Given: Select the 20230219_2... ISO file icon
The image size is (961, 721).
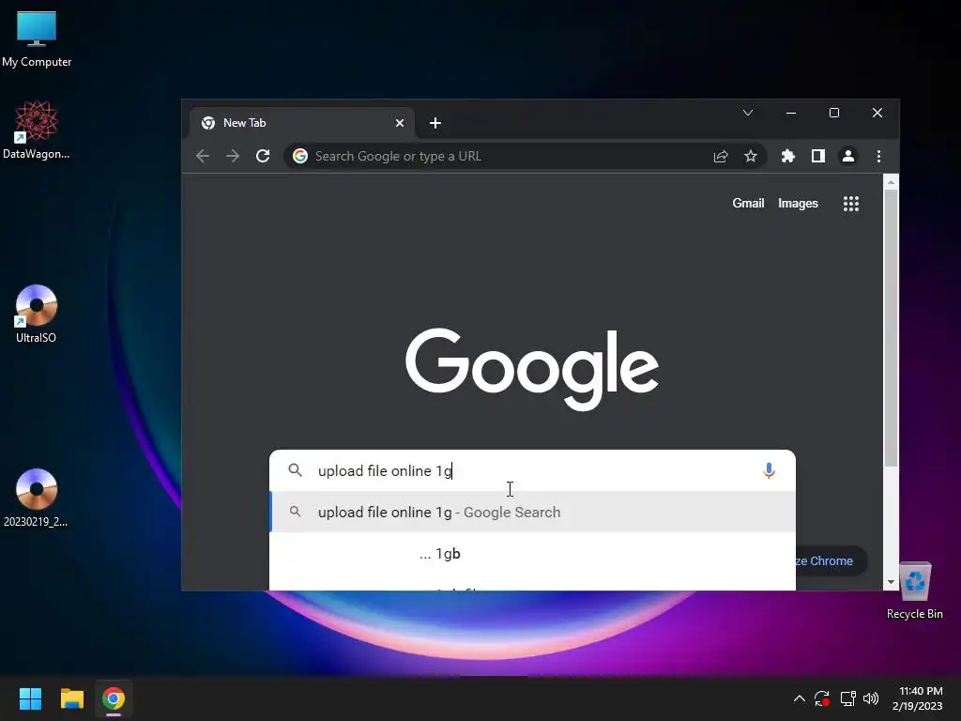Looking at the screenshot, I should [x=37, y=498].
